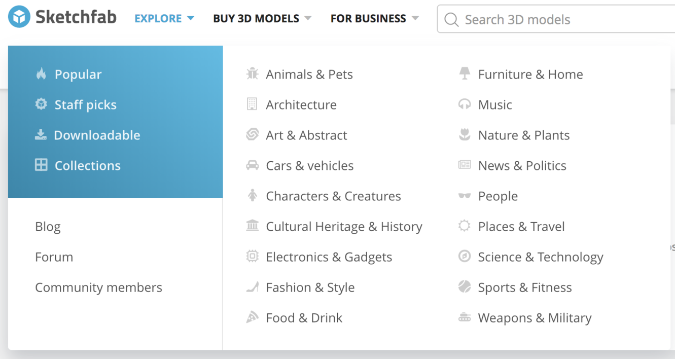Click the Sketchfab cube logo icon
675x359 pixels.
pos(19,17)
